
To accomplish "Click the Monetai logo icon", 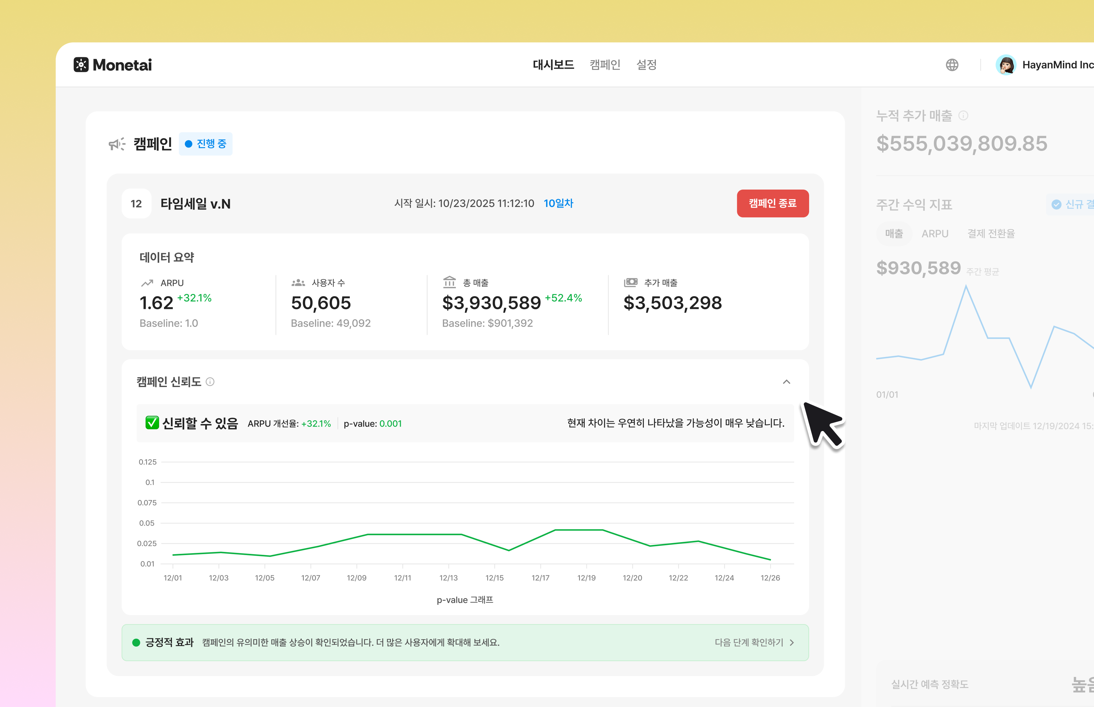I will coord(81,65).
